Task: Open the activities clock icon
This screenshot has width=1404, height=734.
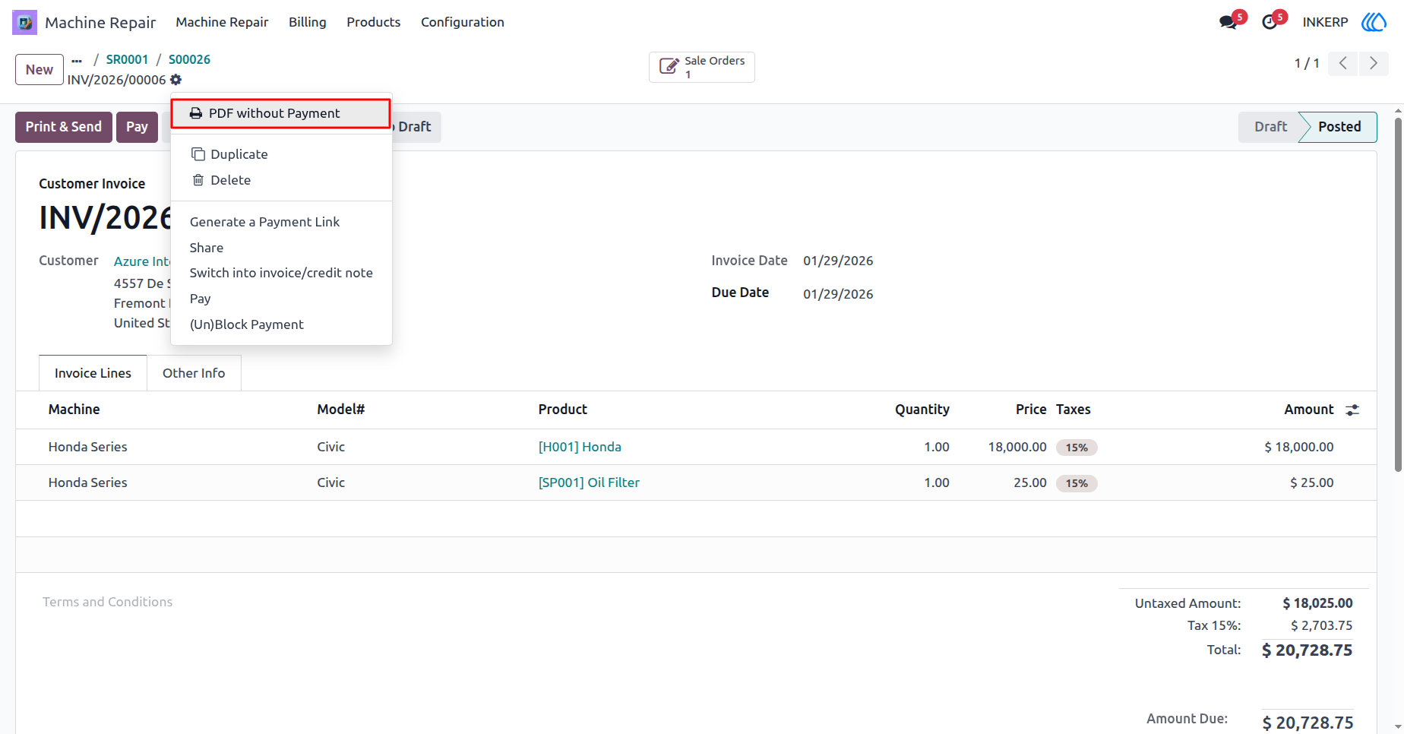Action: (x=1270, y=22)
